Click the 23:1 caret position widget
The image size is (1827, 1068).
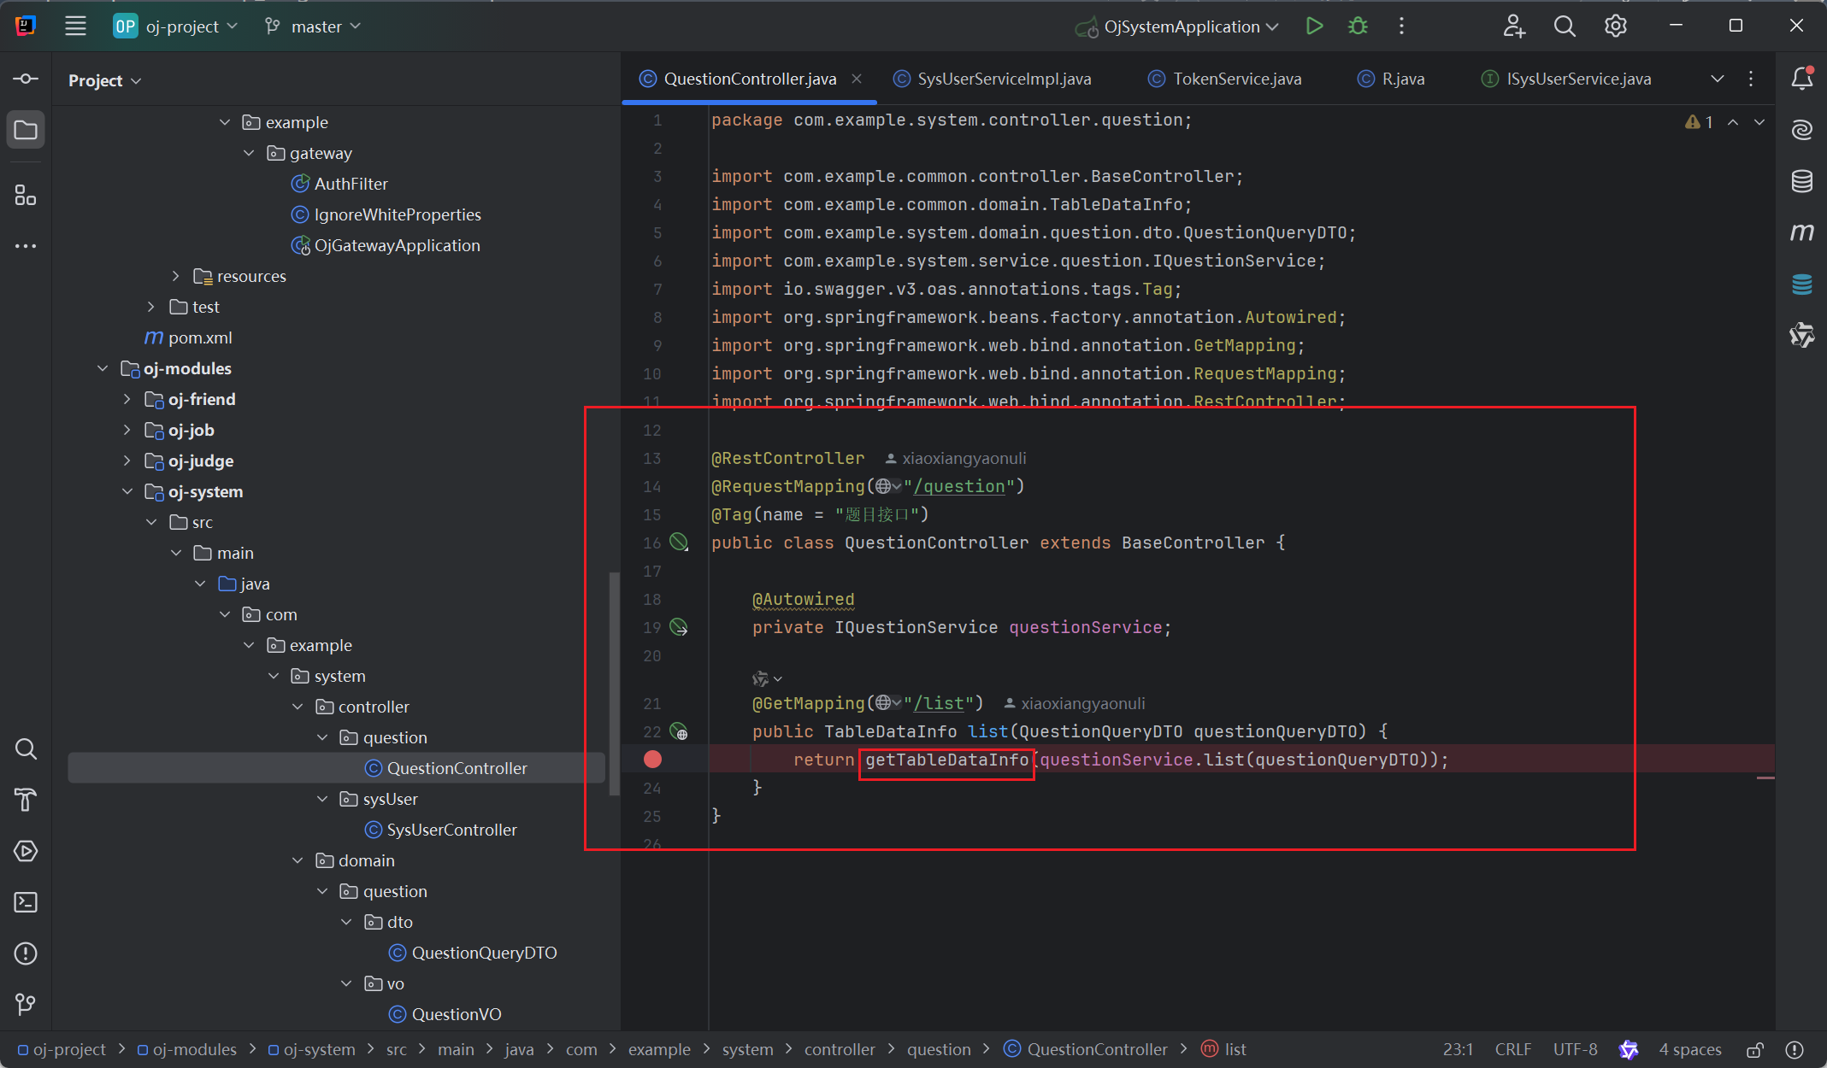pyautogui.click(x=1458, y=1049)
